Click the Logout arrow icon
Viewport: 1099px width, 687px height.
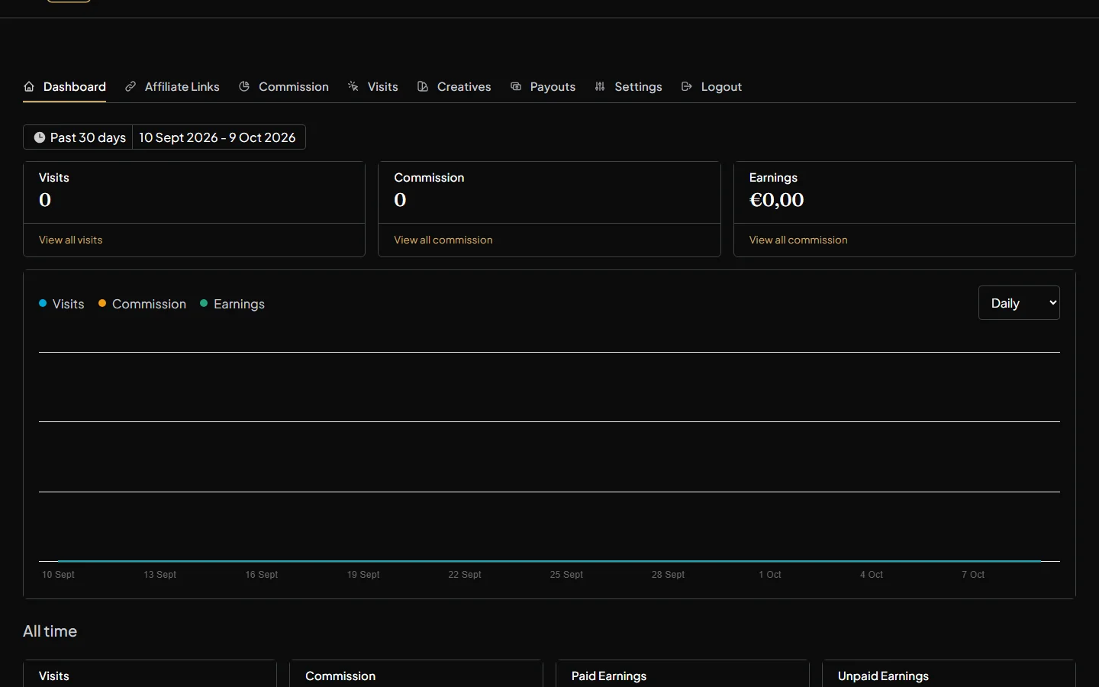(687, 87)
